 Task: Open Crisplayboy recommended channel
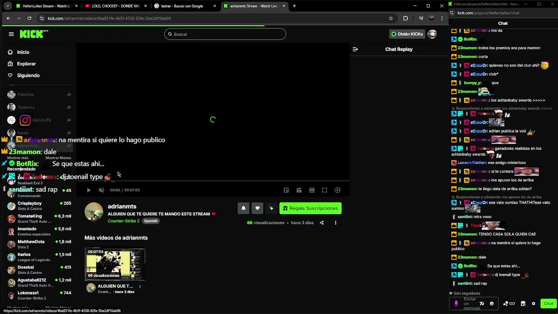(39, 206)
